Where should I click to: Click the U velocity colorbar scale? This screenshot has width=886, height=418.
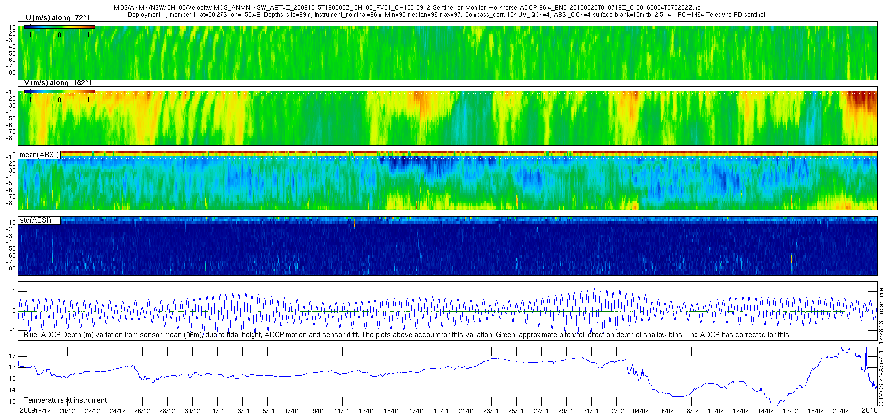(x=60, y=27)
